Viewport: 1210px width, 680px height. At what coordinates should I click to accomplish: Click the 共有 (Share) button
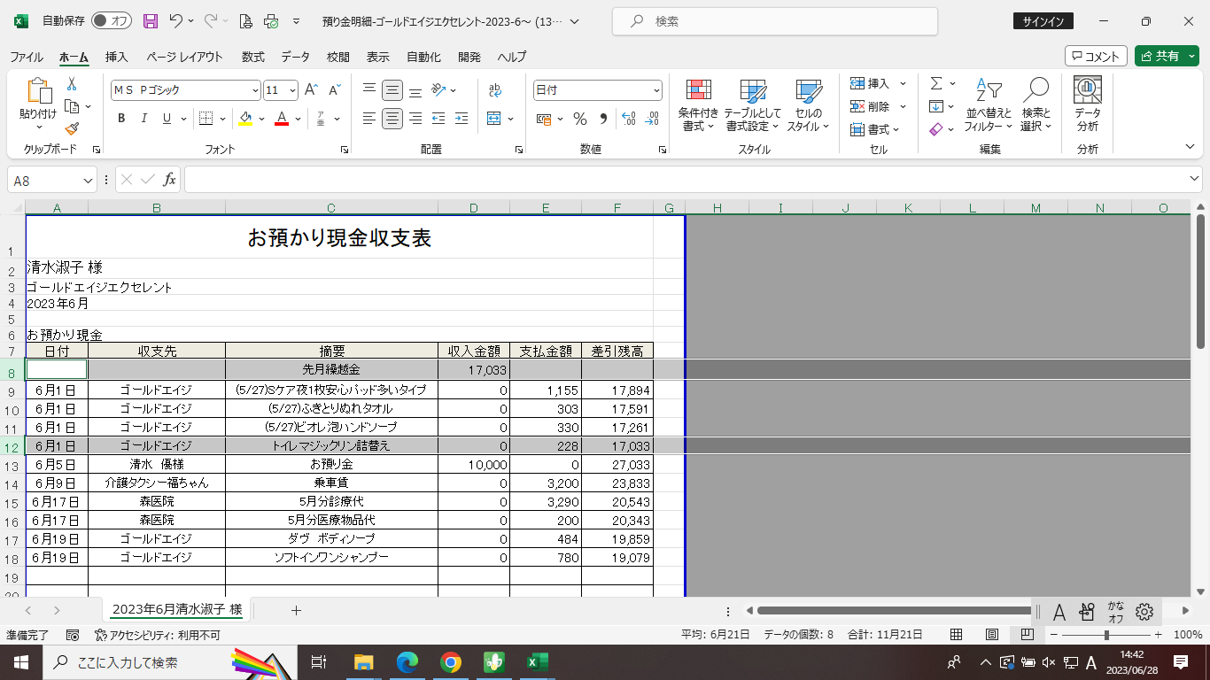tap(1166, 56)
